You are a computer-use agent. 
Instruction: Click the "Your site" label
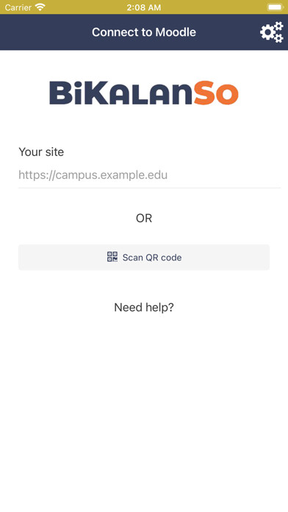tap(41, 152)
